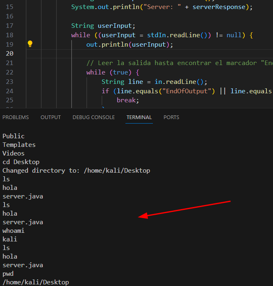Click 'Changed directory to: /home/kali/Desktop' line
The image size is (273, 286).
pyautogui.click(x=76, y=171)
